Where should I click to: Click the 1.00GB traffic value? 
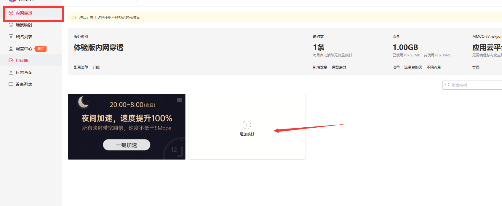point(405,47)
